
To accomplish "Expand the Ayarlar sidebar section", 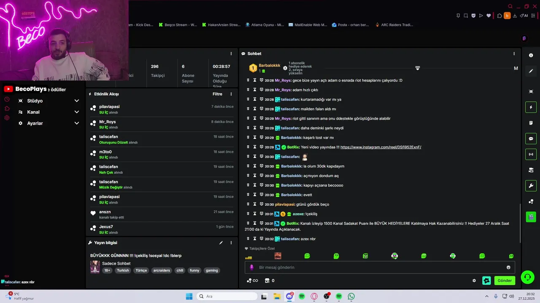I will coord(49,123).
